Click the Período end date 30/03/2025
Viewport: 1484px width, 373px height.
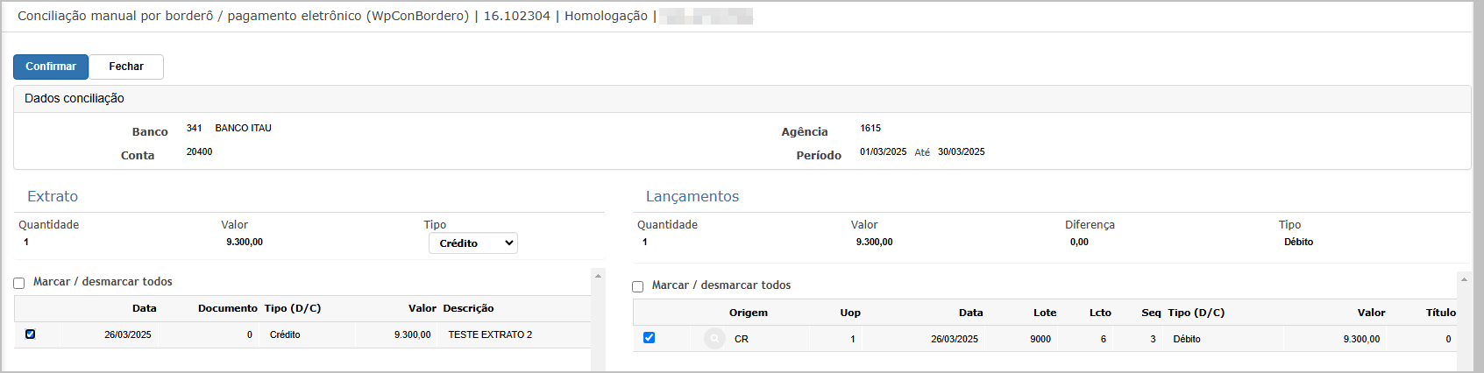[962, 151]
